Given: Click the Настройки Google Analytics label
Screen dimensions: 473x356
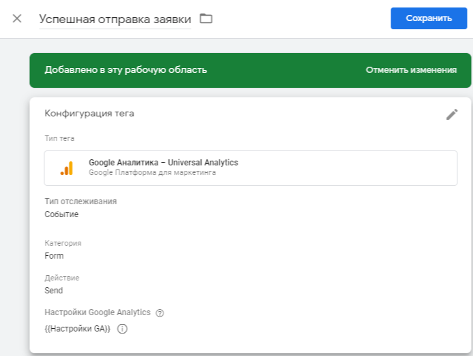Looking at the screenshot, I should (97, 312).
